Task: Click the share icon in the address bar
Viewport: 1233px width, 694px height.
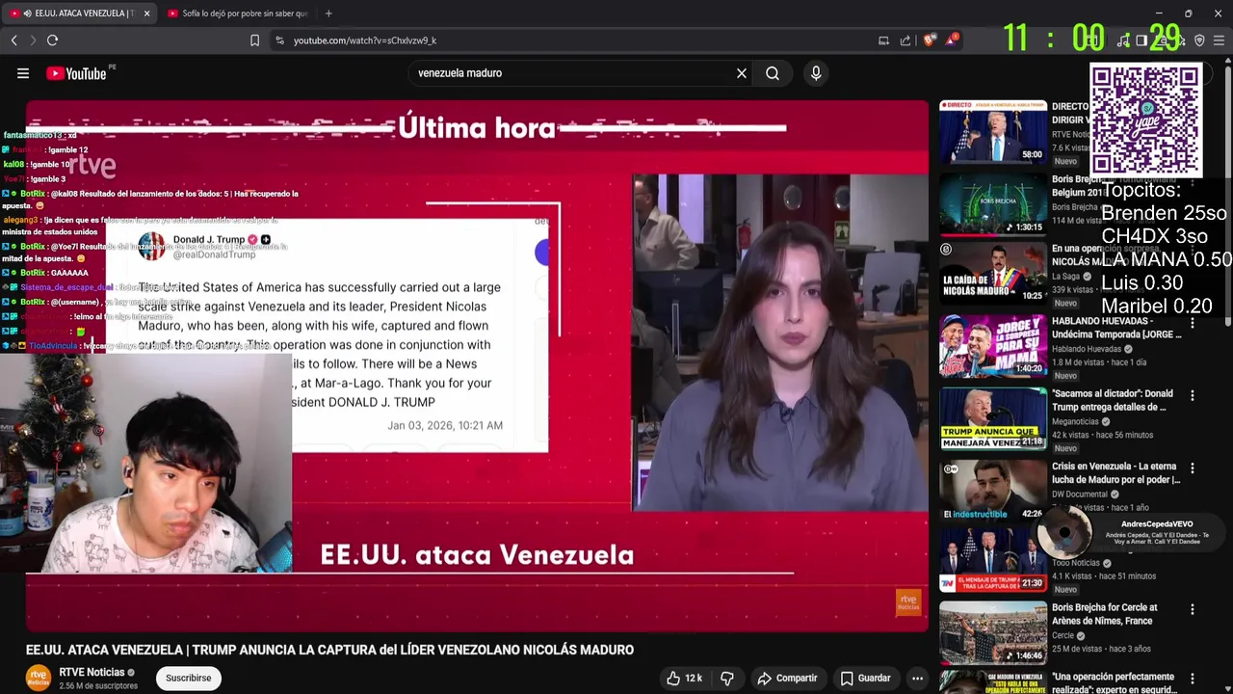Action: tap(905, 40)
